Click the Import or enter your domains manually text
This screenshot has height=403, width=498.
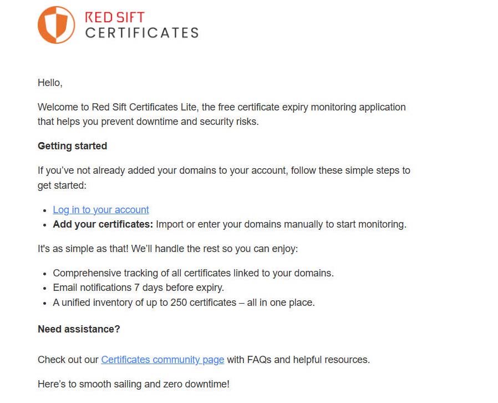(281, 224)
